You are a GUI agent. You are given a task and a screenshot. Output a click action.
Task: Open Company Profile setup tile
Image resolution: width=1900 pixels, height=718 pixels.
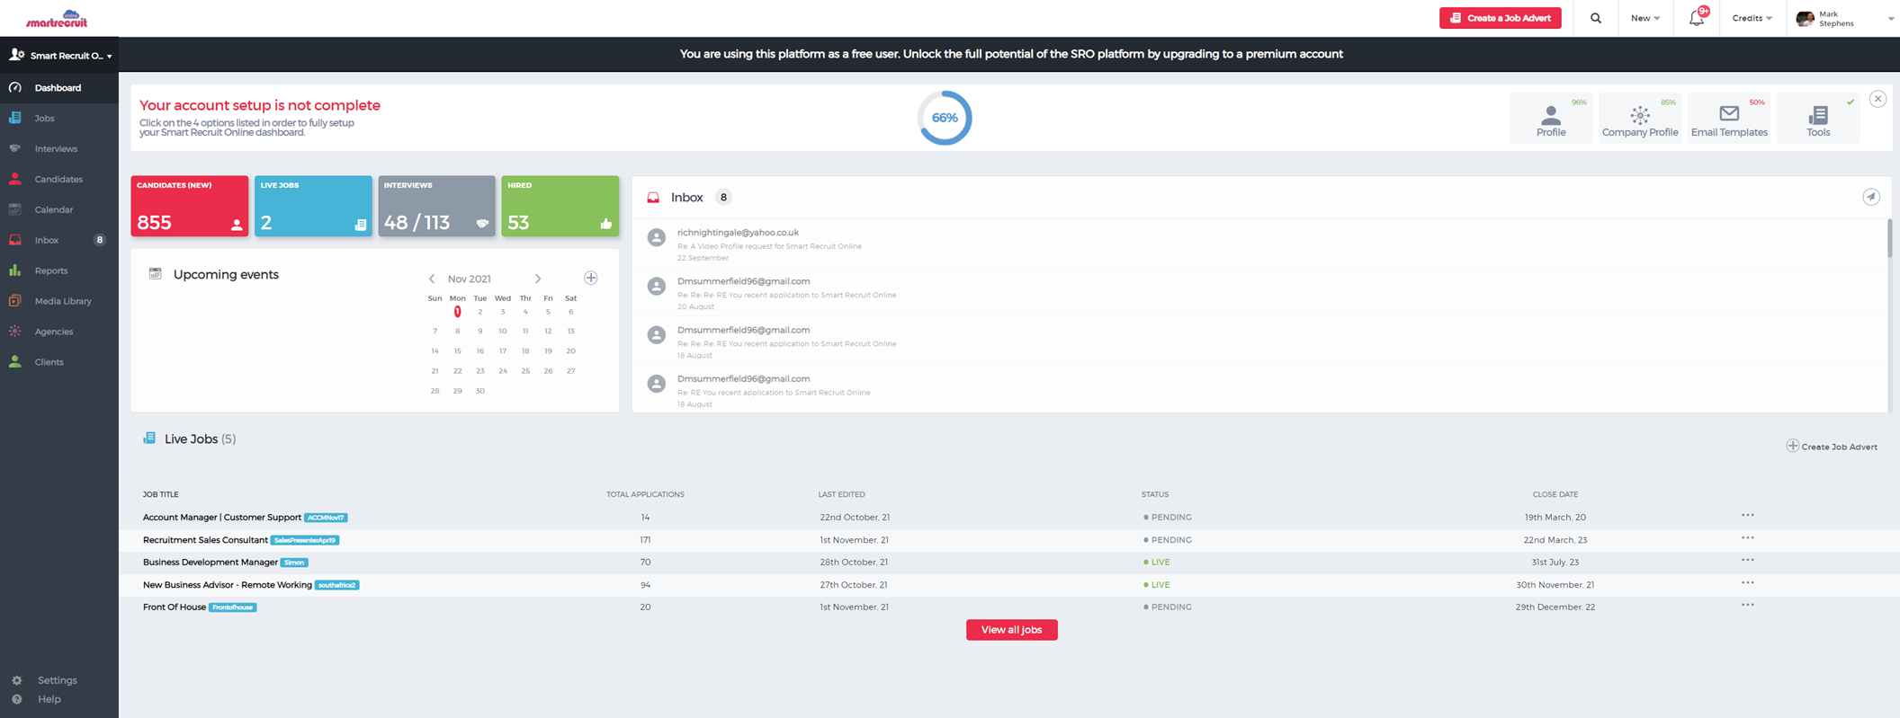(x=1640, y=118)
